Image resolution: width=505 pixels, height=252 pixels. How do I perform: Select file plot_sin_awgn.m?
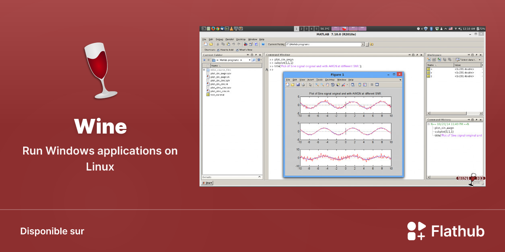click(x=219, y=77)
